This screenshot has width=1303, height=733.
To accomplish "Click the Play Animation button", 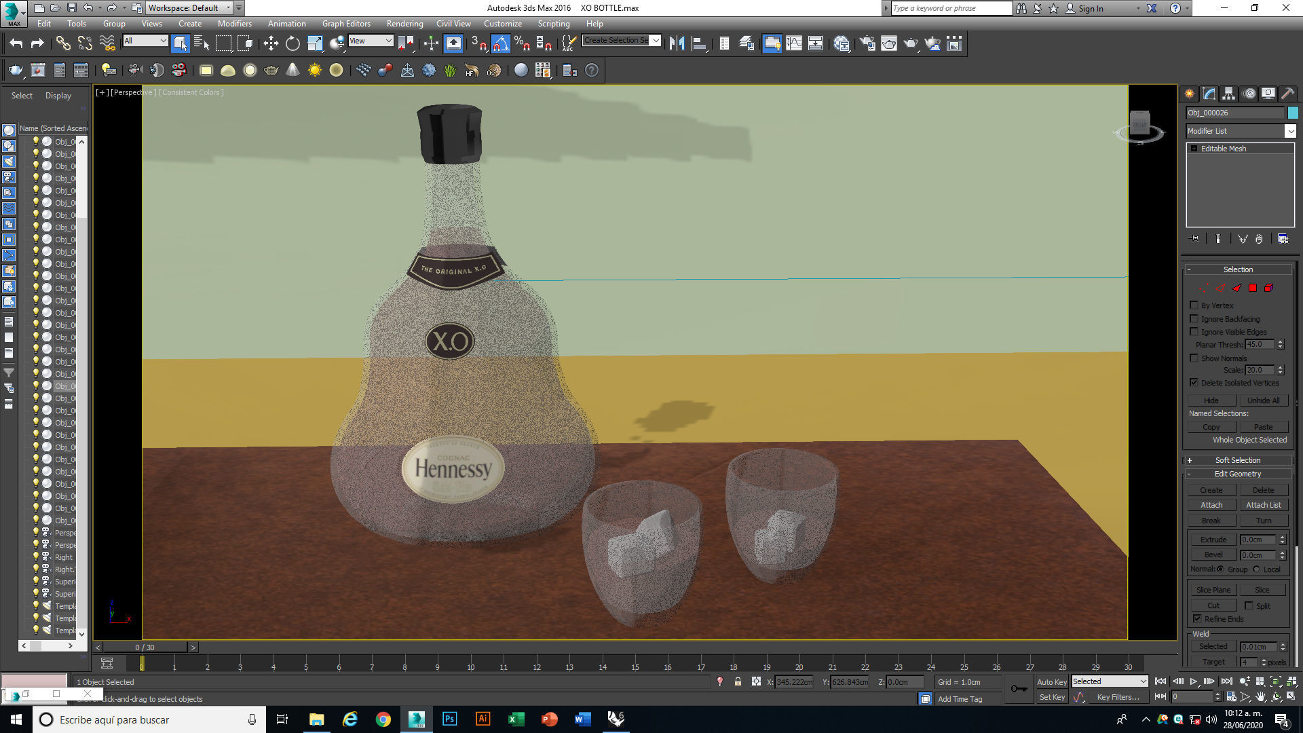I will click(1193, 681).
